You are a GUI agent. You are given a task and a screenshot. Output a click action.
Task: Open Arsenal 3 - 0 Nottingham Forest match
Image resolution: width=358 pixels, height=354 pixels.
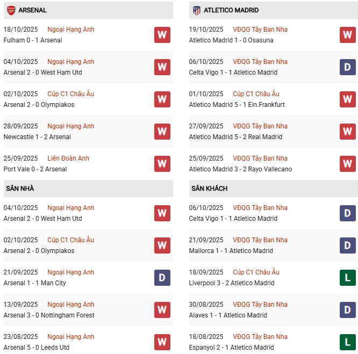(49, 315)
